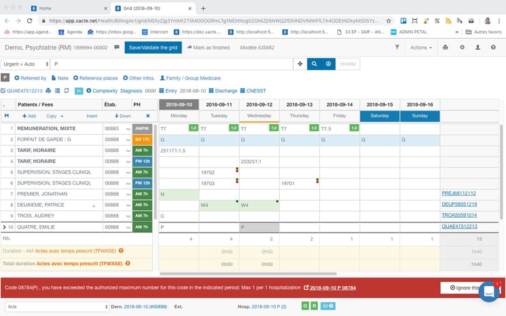
Task: Click PM 12h badge on row 4
Action: click(143, 161)
